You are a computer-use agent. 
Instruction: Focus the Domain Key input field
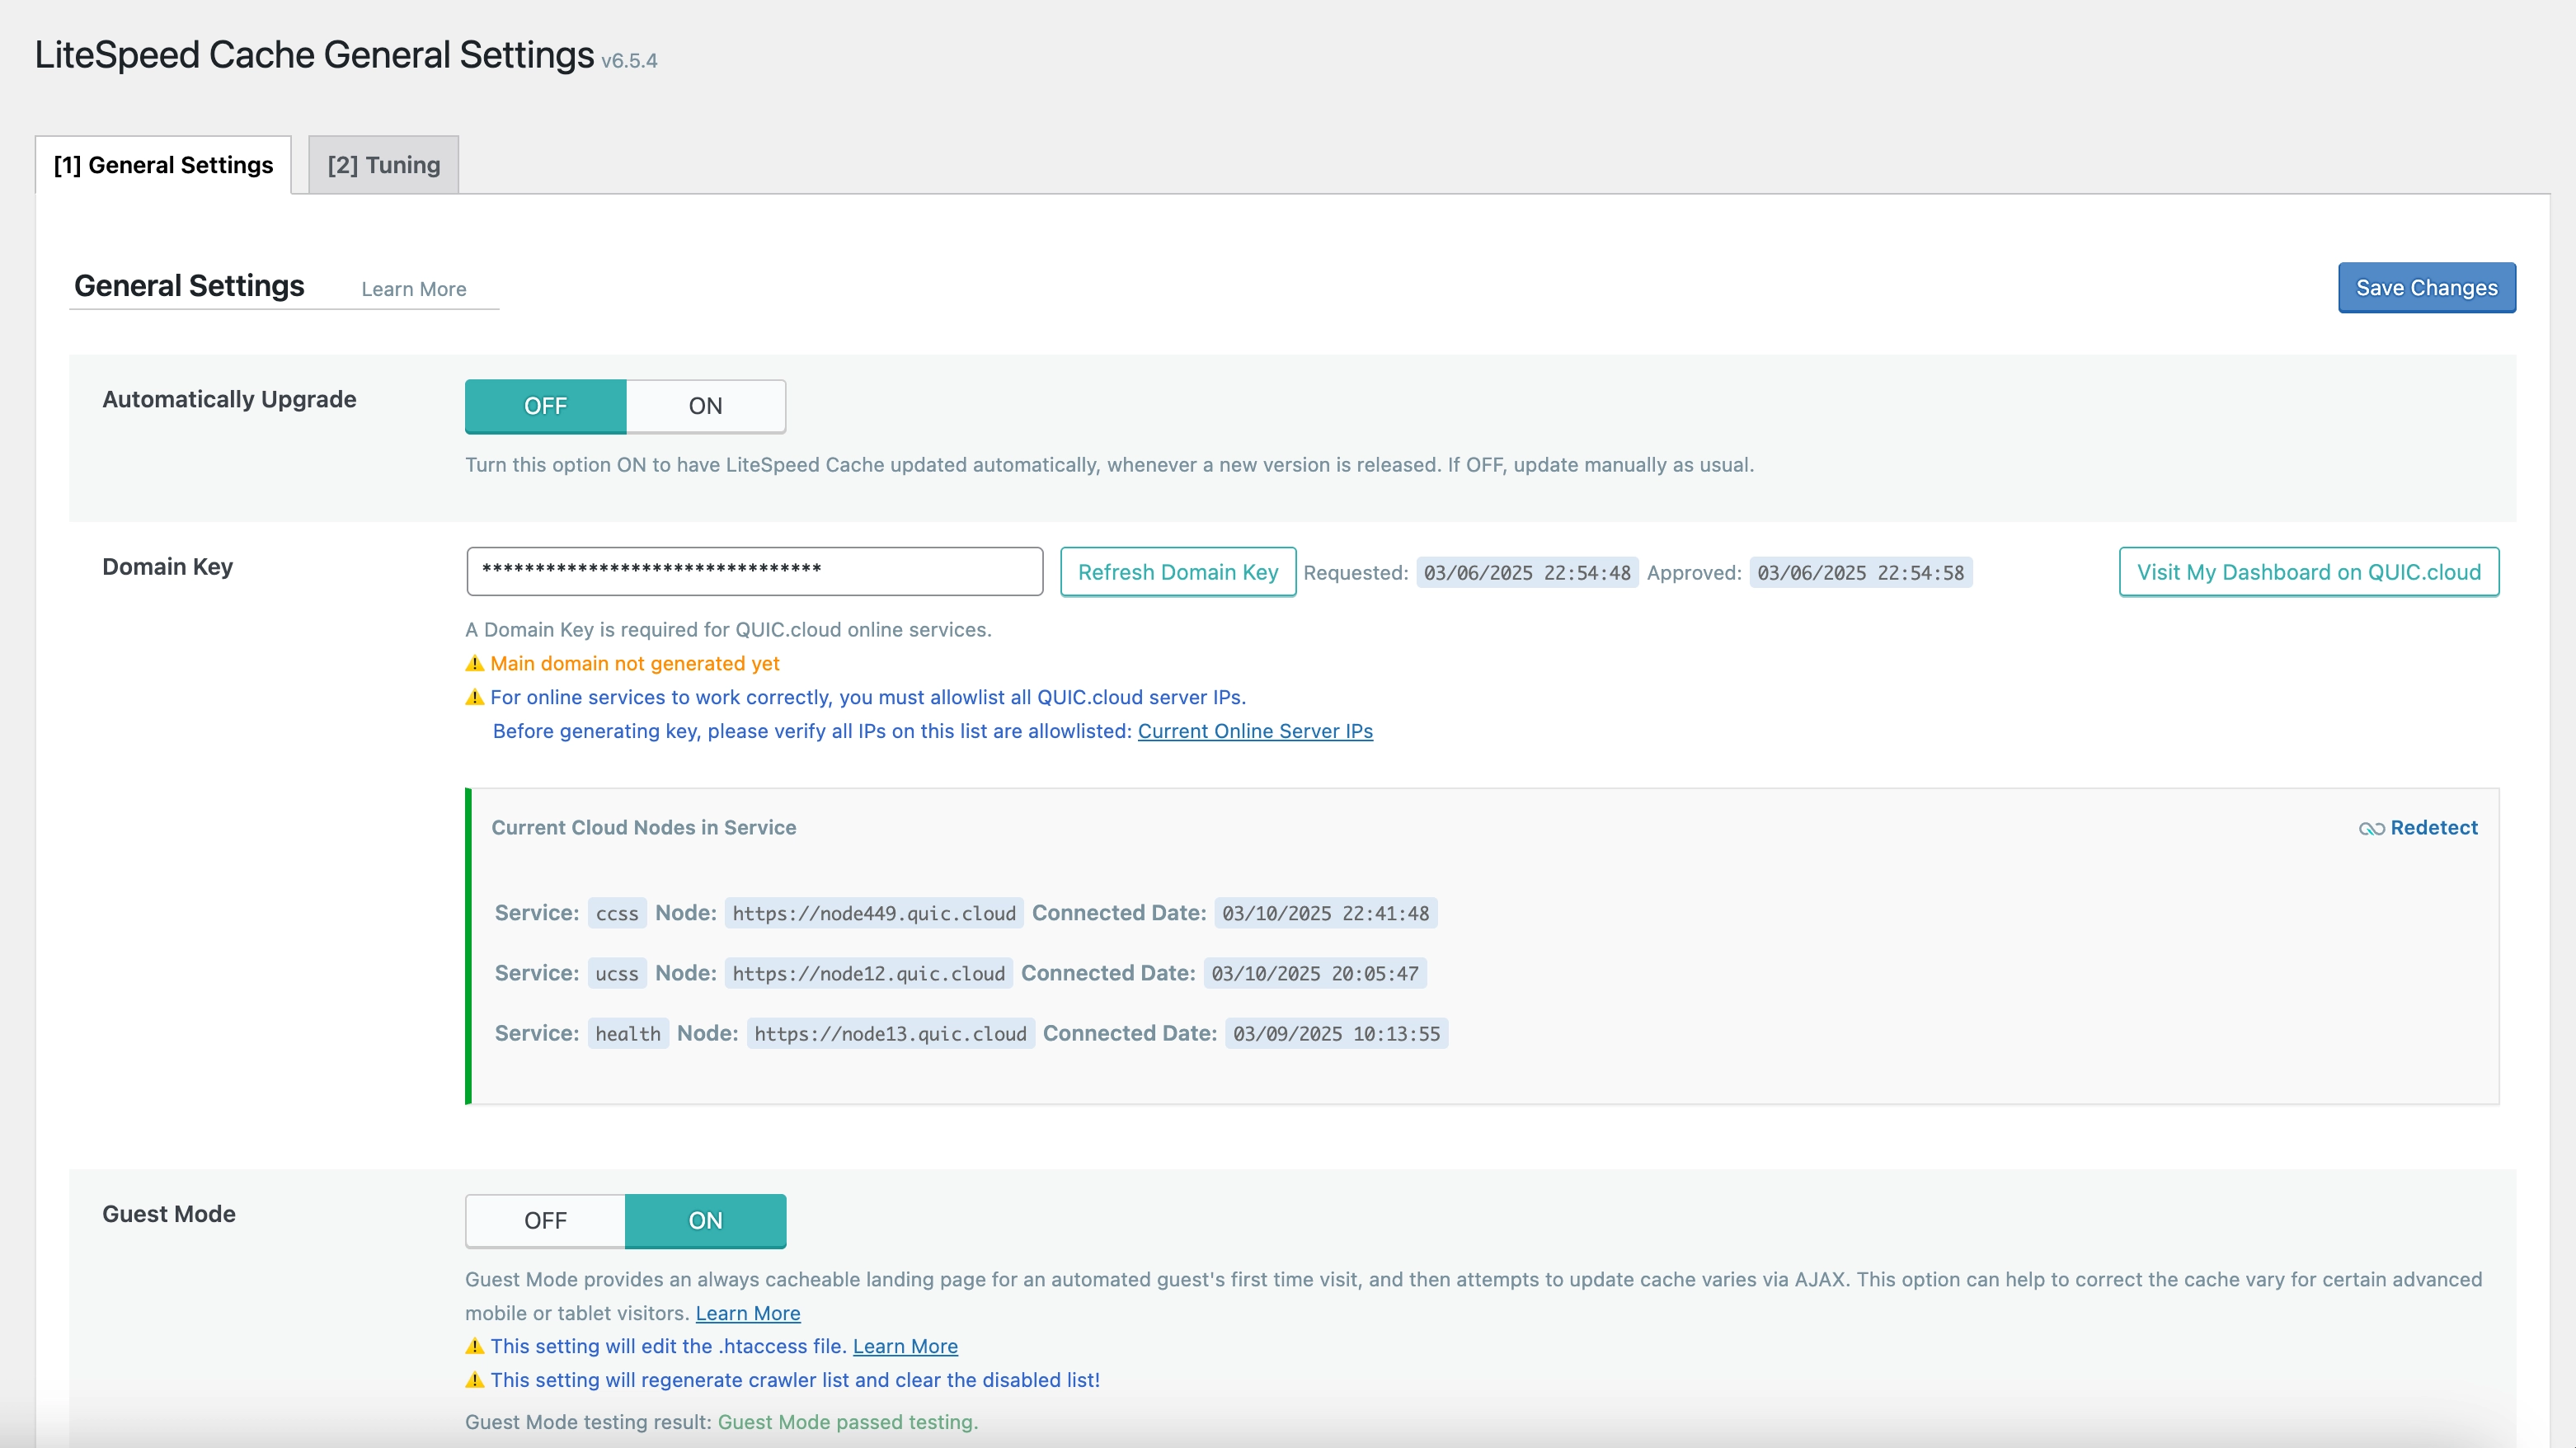click(x=755, y=571)
